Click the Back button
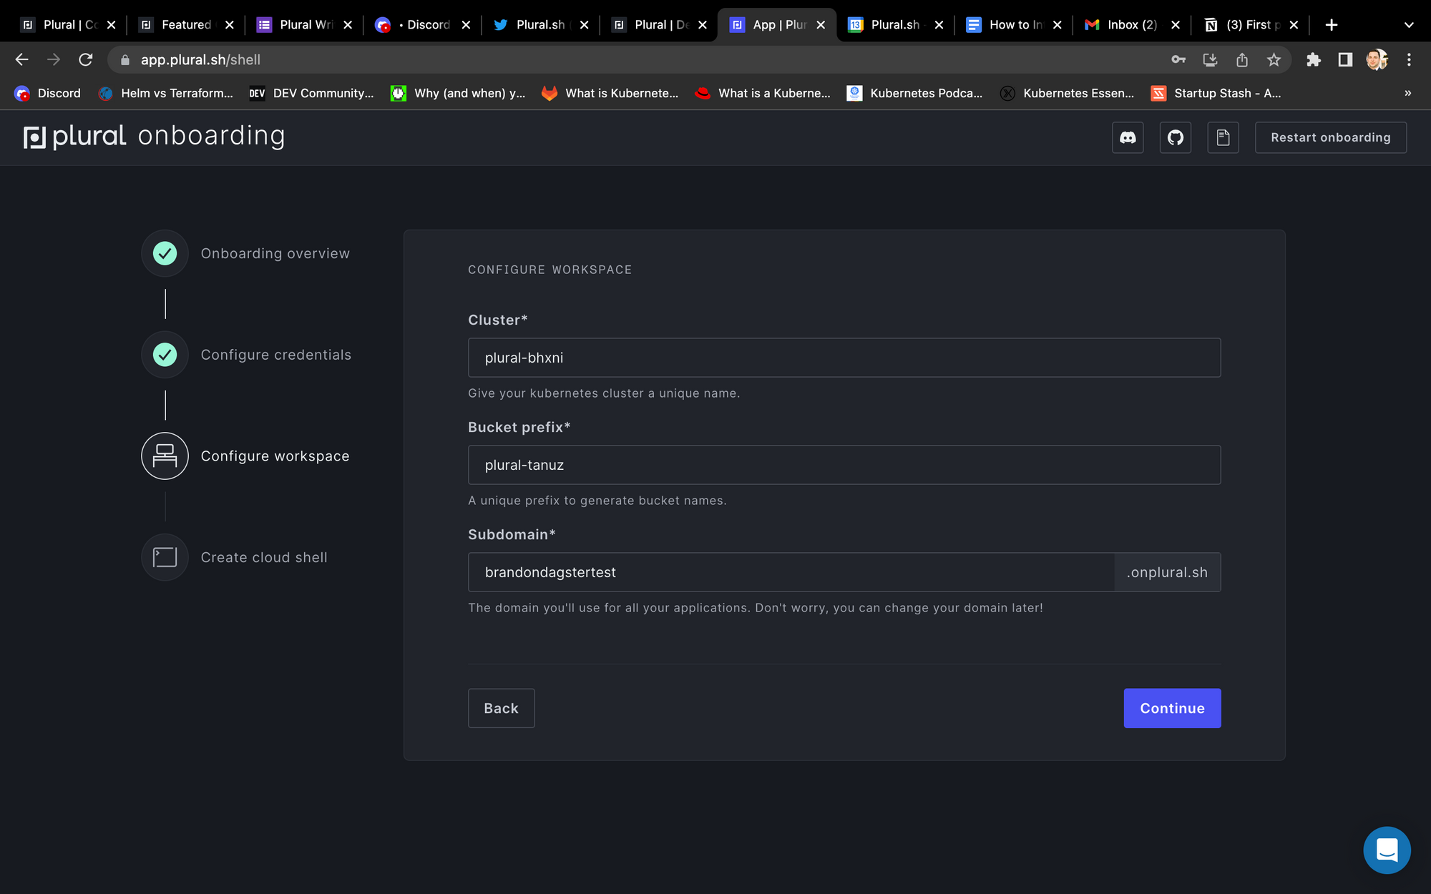The width and height of the screenshot is (1431, 894). (501, 708)
